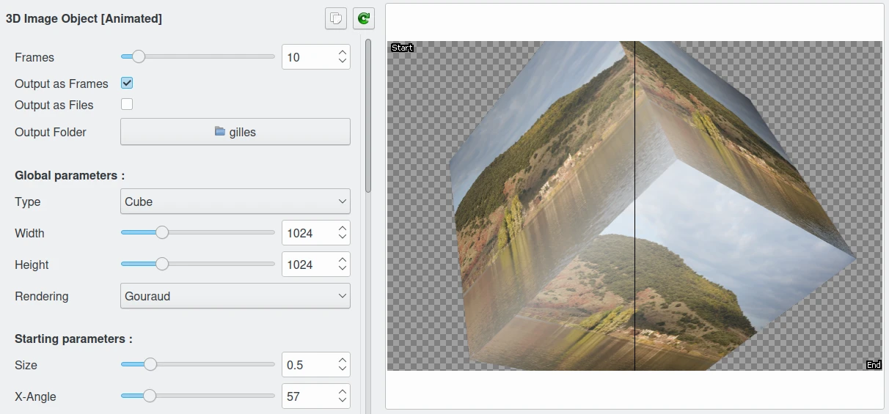Click the Width stepper arrows
Screen dimensions: 889x414
pyautogui.click(x=342, y=233)
